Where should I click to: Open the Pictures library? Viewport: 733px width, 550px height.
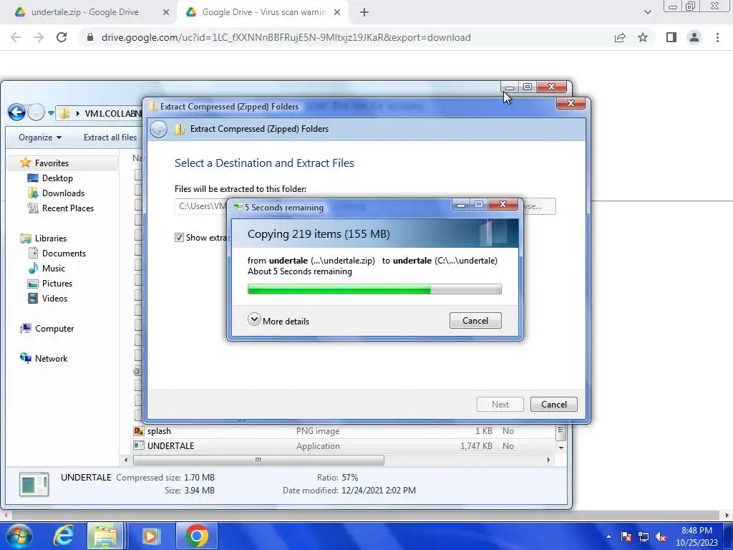(x=57, y=283)
